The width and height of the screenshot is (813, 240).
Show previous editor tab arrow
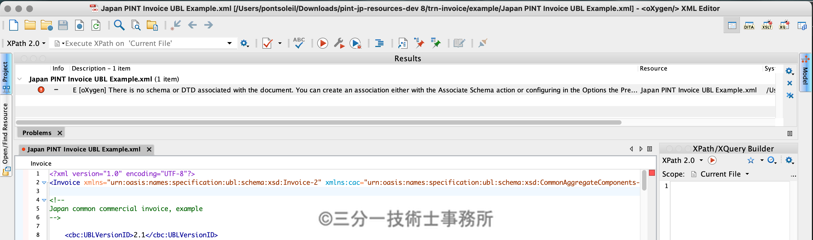pyautogui.click(x=631, y=149)
